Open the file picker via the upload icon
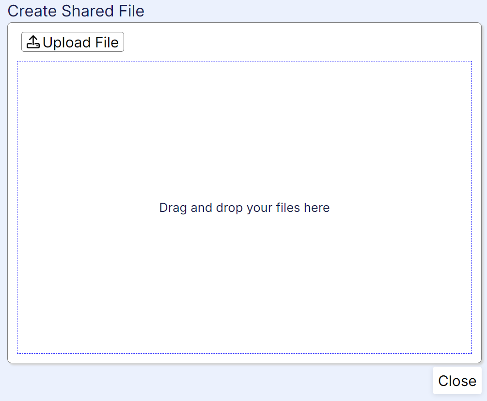 click(x=33, y=43)
